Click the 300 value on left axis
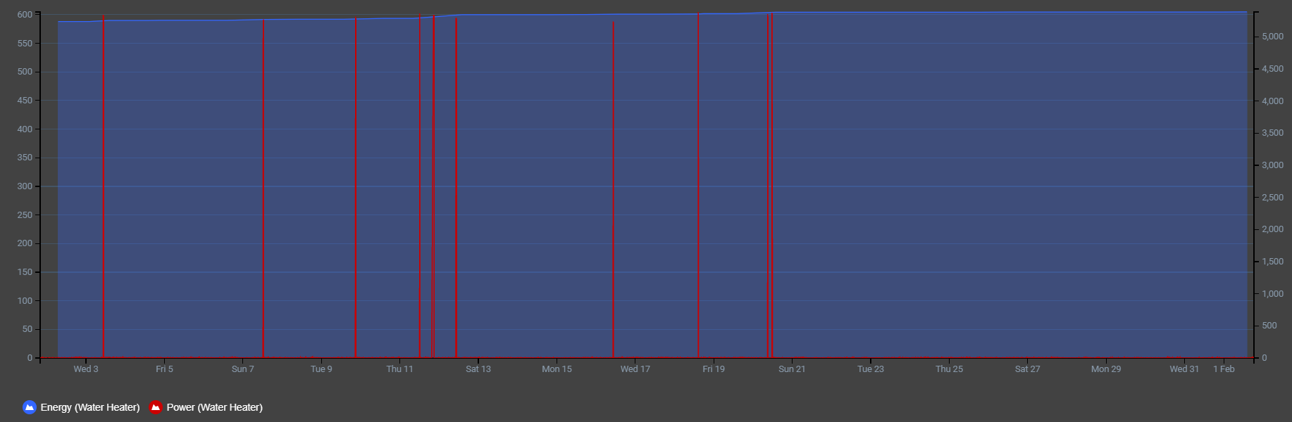Image resolution: width=1292 pixels, height=422 pixels. click(x=25, y=186)
